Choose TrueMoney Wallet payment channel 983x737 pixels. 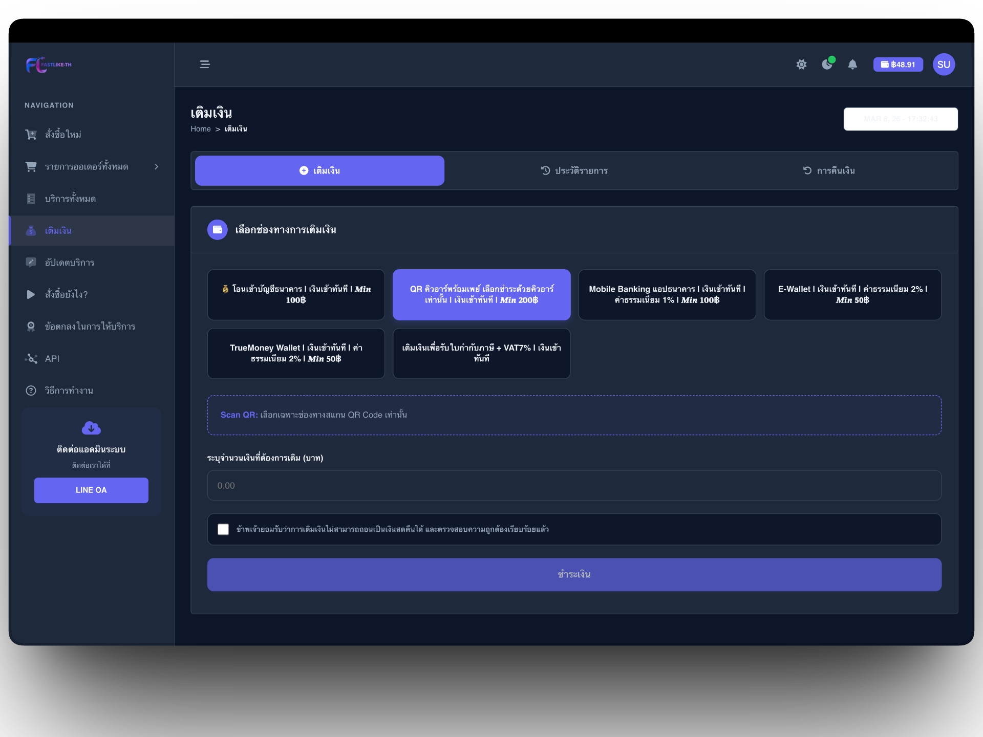coord(296,354)
